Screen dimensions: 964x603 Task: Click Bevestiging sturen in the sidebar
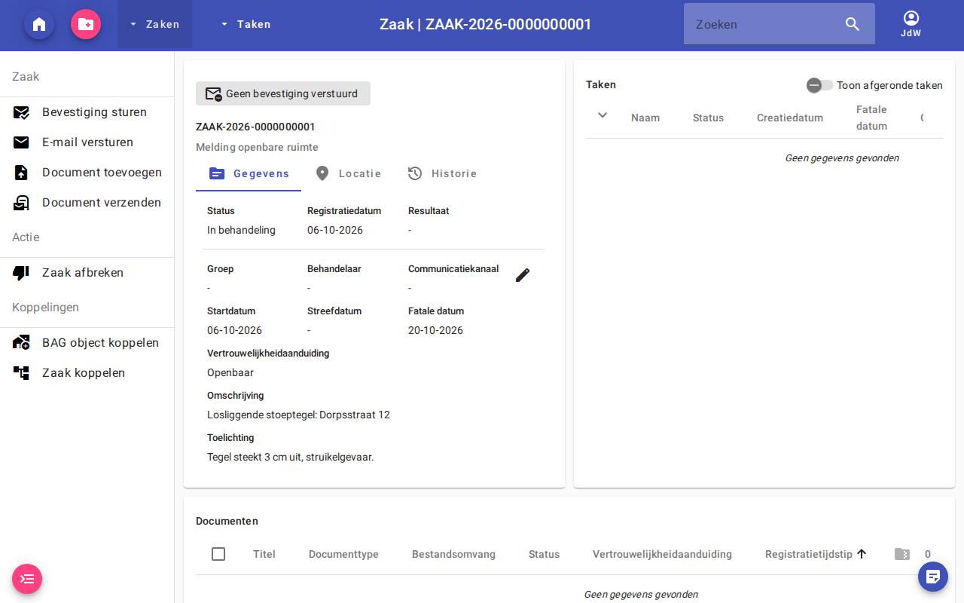pos(87,112)
